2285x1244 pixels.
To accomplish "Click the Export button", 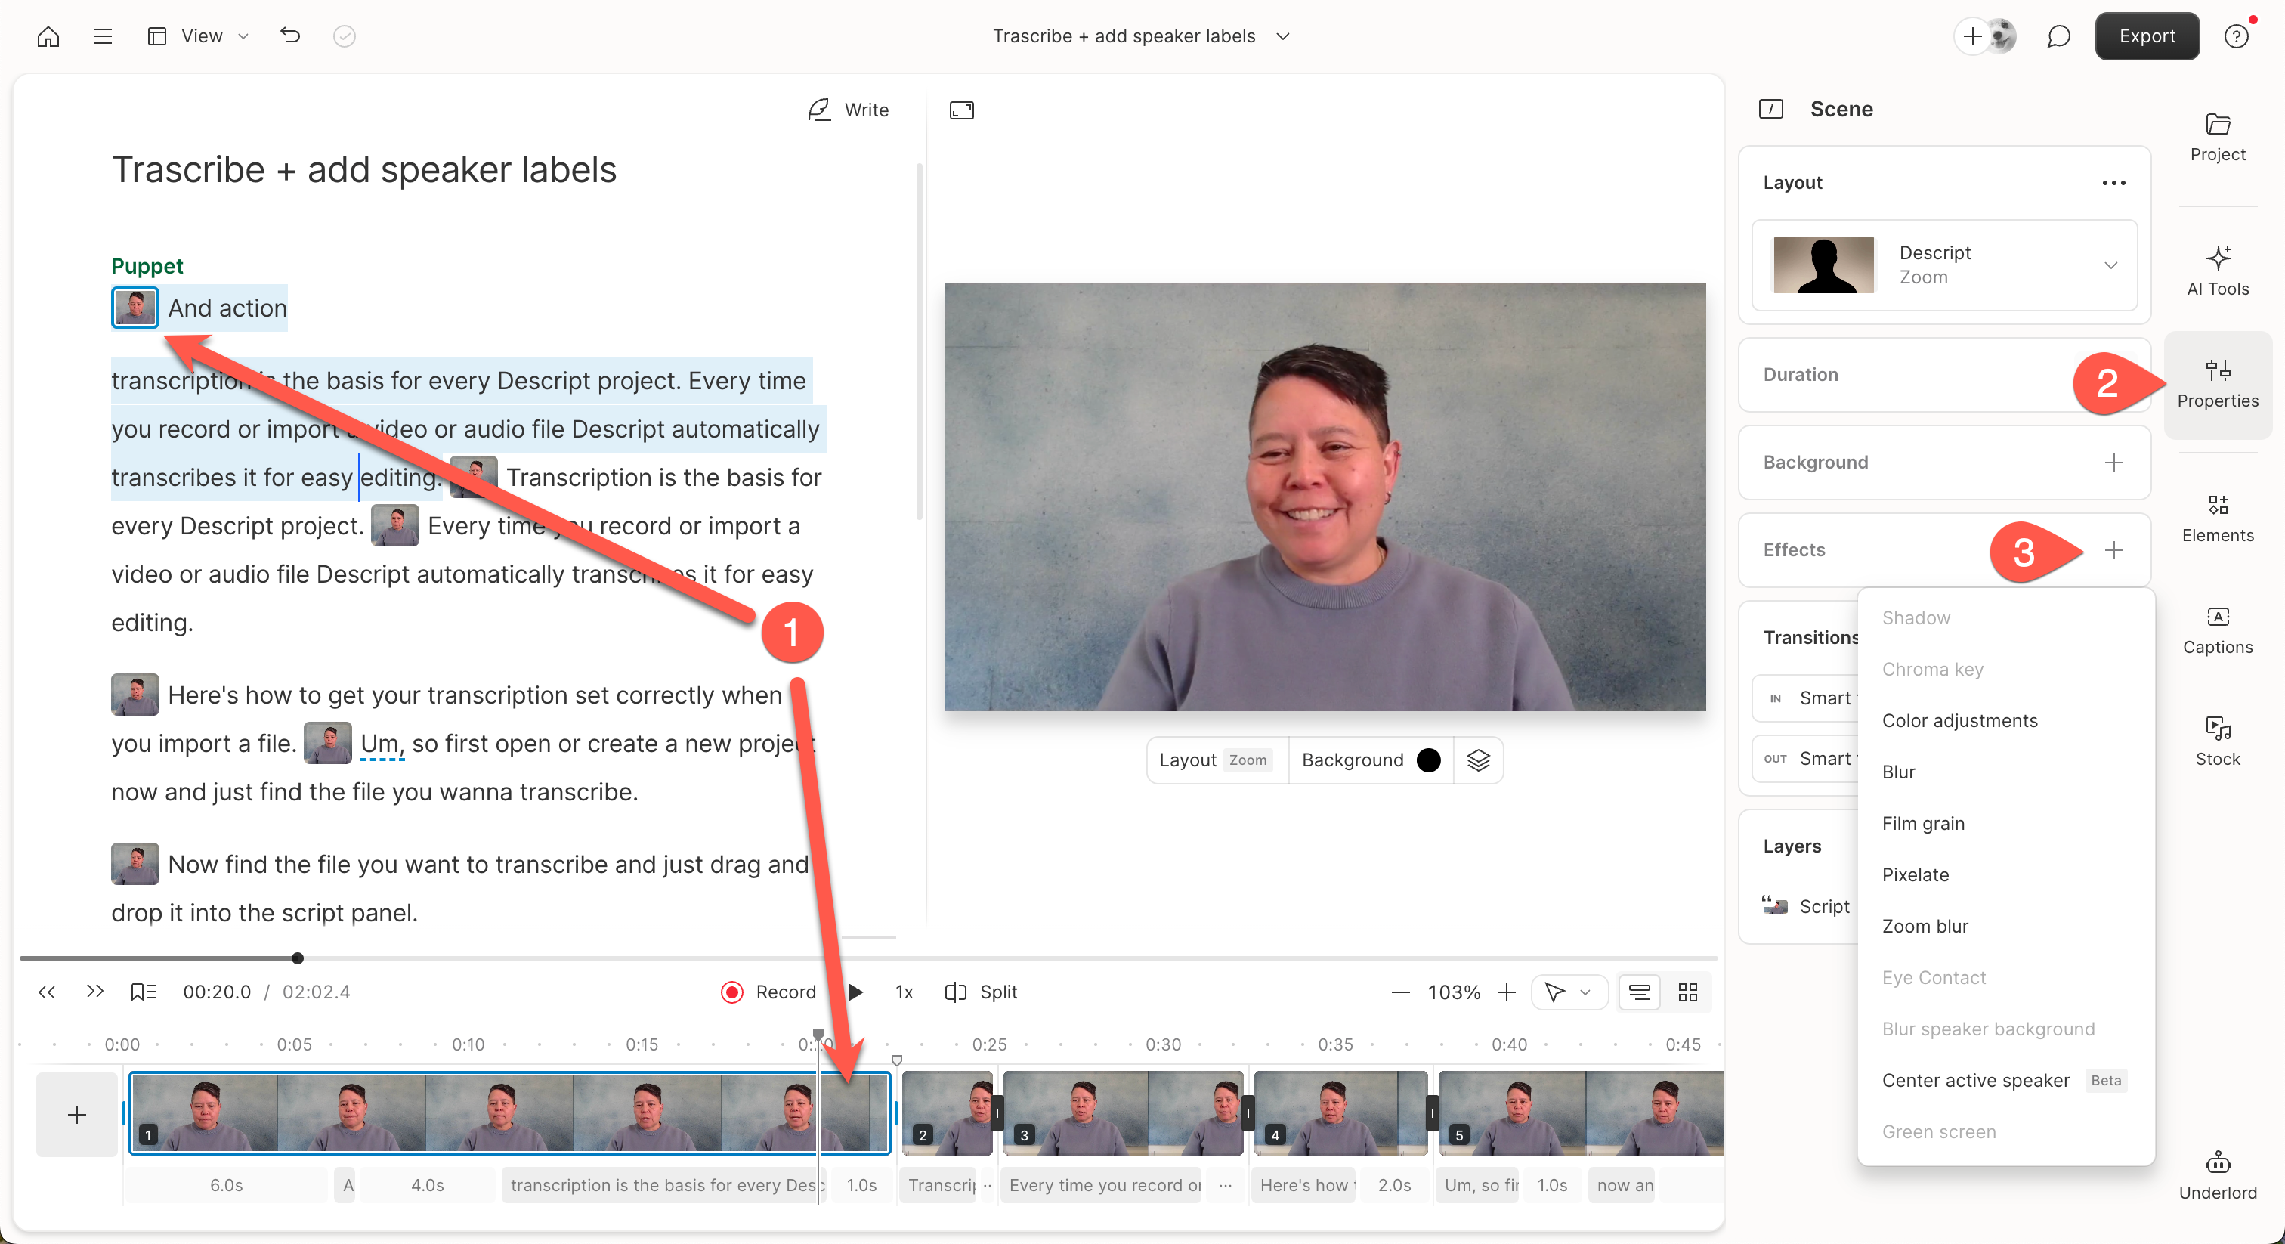I will pos(2146,36).
